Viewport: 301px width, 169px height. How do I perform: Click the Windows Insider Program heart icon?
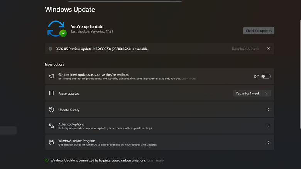point(51,142)
